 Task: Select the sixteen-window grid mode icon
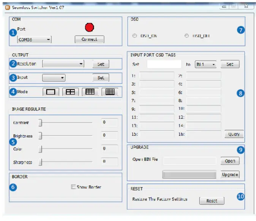110,92
